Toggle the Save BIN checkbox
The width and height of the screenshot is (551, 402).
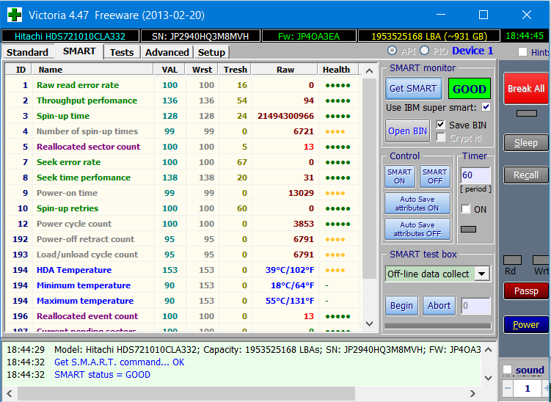[x=441, y=125]
